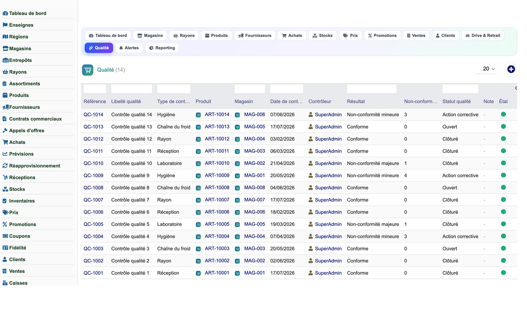This screenshot has height=326, width=527.
Task: Click the Assortiments icon in sidebar
Action: (x=5, y=84)
